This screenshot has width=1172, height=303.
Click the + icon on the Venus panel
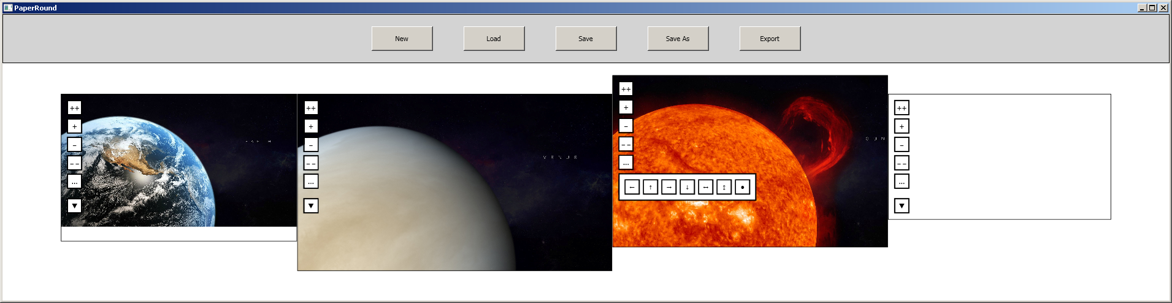(311, 126)
